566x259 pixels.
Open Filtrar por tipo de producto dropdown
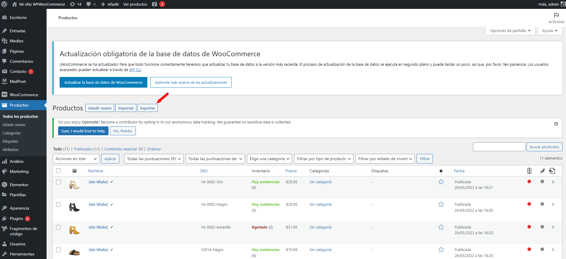(x=324, y=159)
